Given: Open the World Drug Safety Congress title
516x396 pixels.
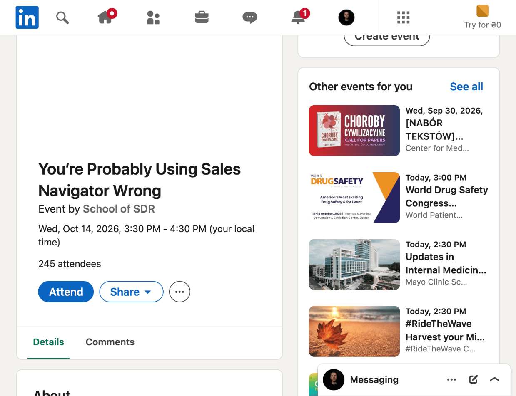Looking at the screenshot, I should tap(447, 196).
